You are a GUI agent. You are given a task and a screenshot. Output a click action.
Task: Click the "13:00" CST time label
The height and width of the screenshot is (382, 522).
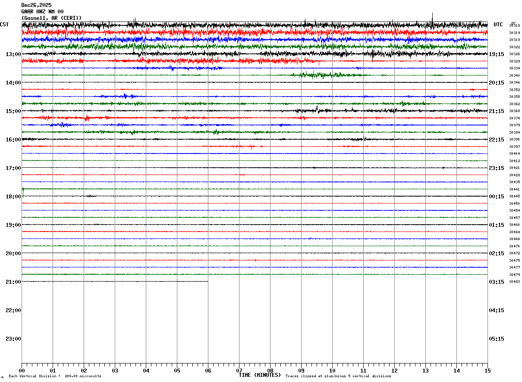point(13,54)
